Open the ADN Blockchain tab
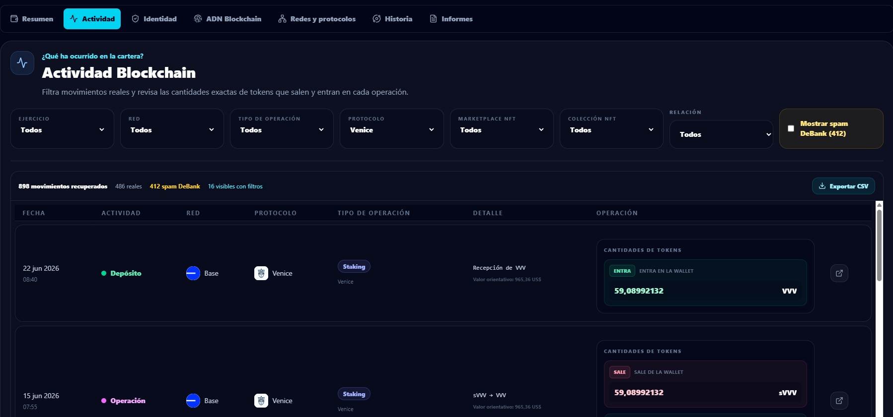Image resolution: width=893 pixels, height=417 pixels. tap(227, 19)
